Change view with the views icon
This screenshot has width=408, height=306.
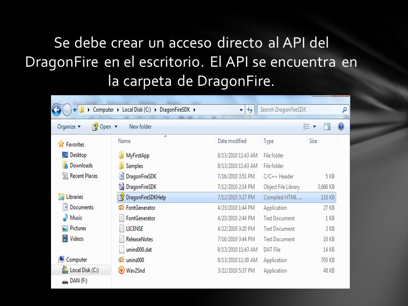pos(306,127)
